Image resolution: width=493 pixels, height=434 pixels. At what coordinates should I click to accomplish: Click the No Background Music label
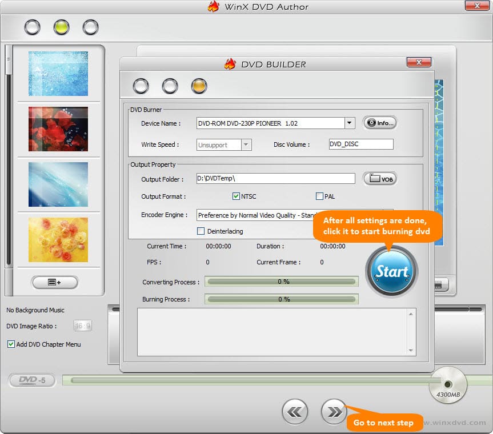35,310
